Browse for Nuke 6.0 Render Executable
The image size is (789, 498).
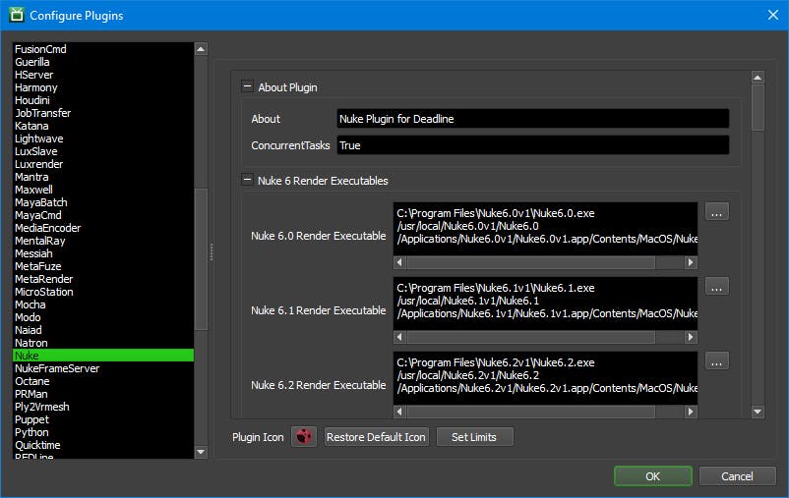coord(716,212)
